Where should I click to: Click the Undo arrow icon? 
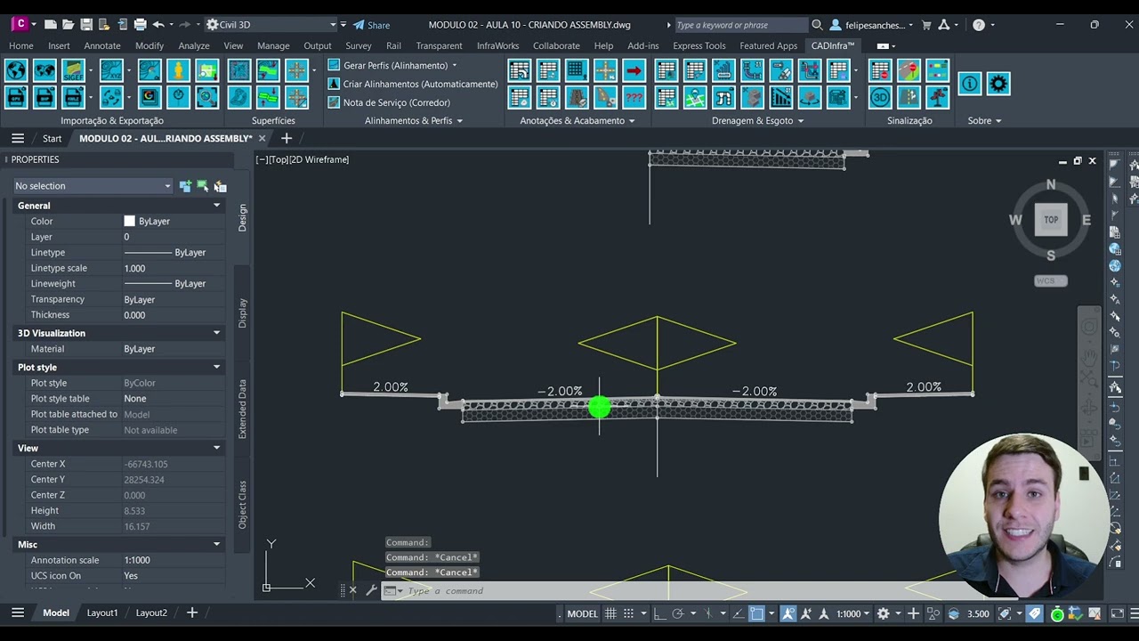pyautogui.click(x=158, y=25)
